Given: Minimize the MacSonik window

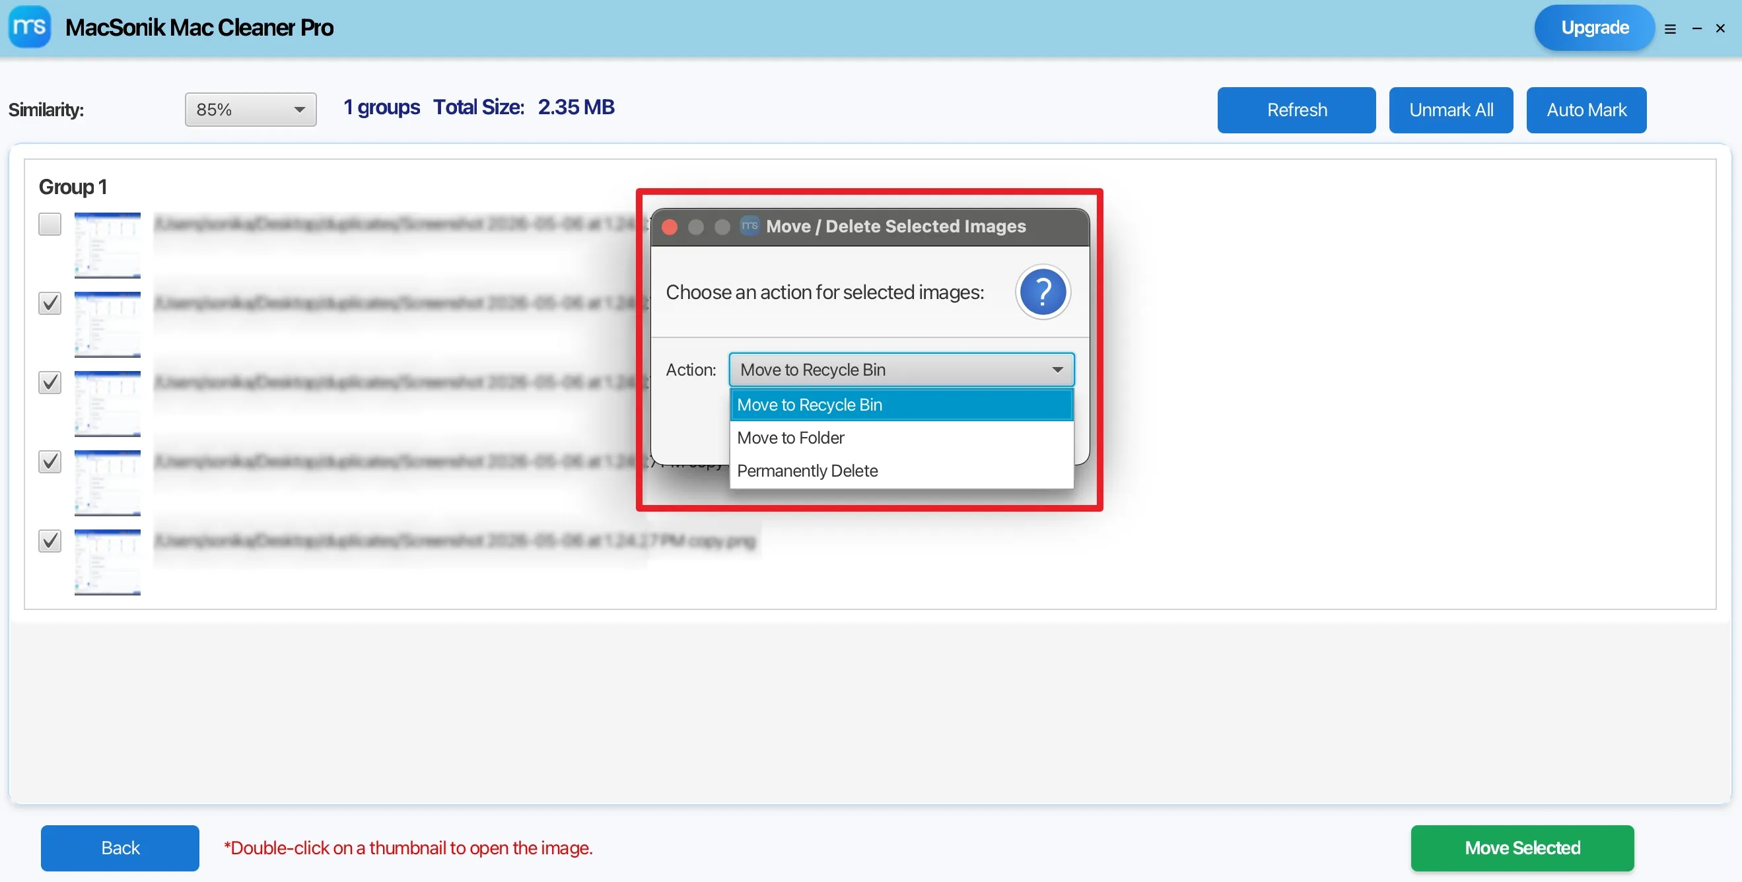Looking at the screenshot, I should click(1696, 28).
